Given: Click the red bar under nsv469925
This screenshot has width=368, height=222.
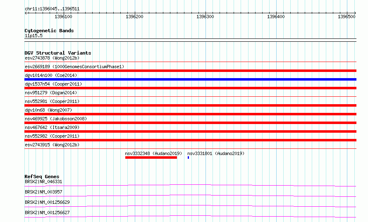Looking at the screenshot, I should pos(190,123).
